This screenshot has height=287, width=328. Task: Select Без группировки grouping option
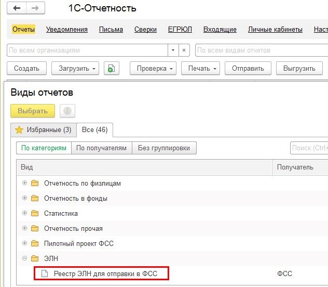[164, 148]
